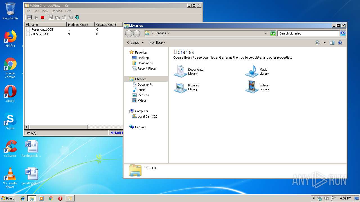Screen dimensions: 360x202
Task: Click the Properties toolbar icon in FolderChangesView
Action: pos(64,17)
